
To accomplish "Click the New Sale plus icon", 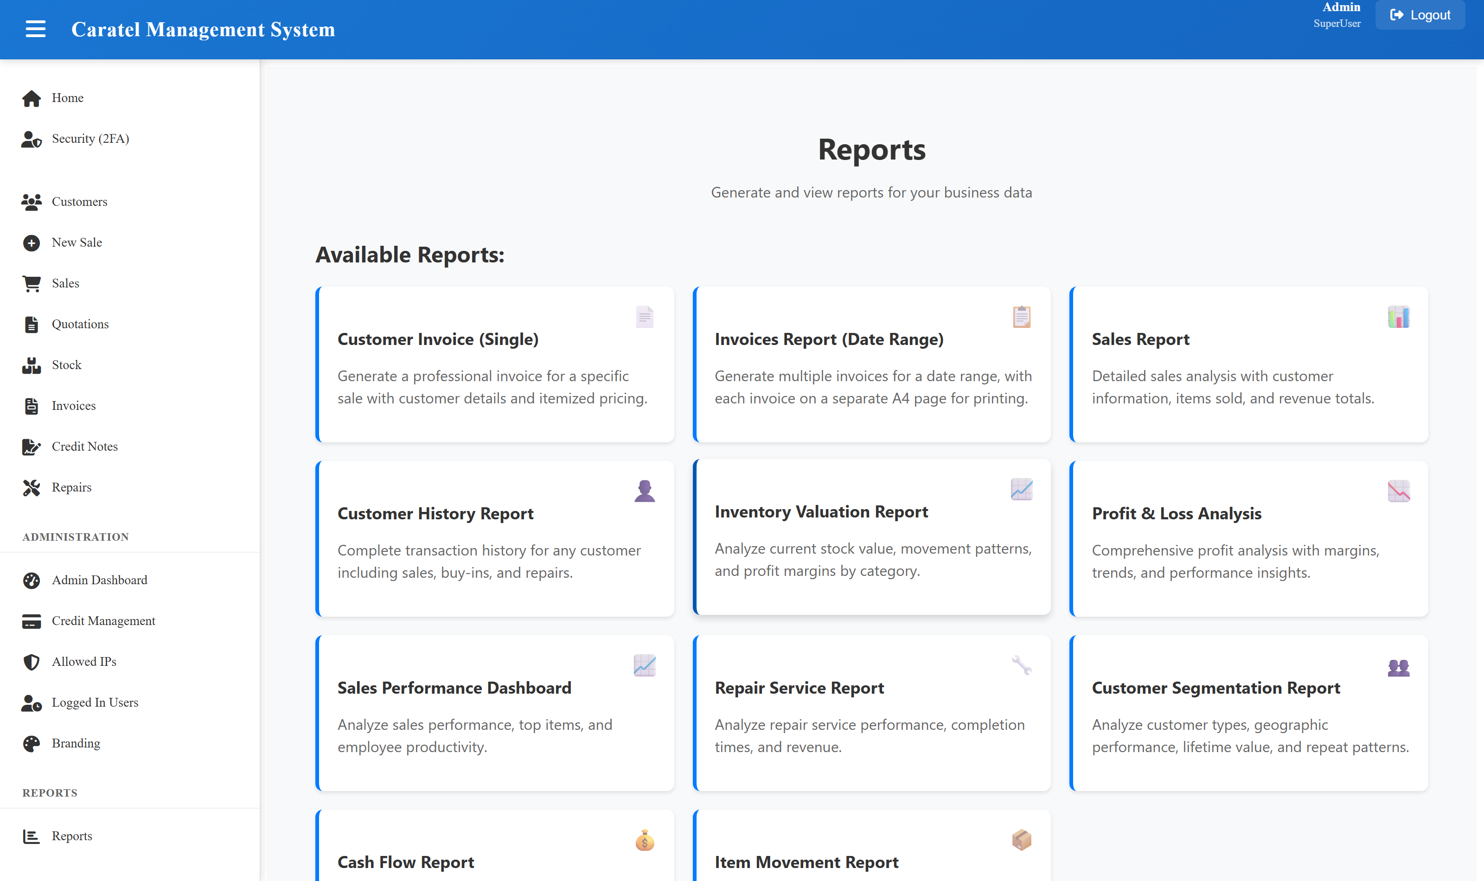I will pos(32,243).
